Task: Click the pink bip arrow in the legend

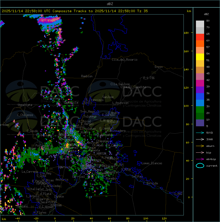Action: click(x=200, y=152)
